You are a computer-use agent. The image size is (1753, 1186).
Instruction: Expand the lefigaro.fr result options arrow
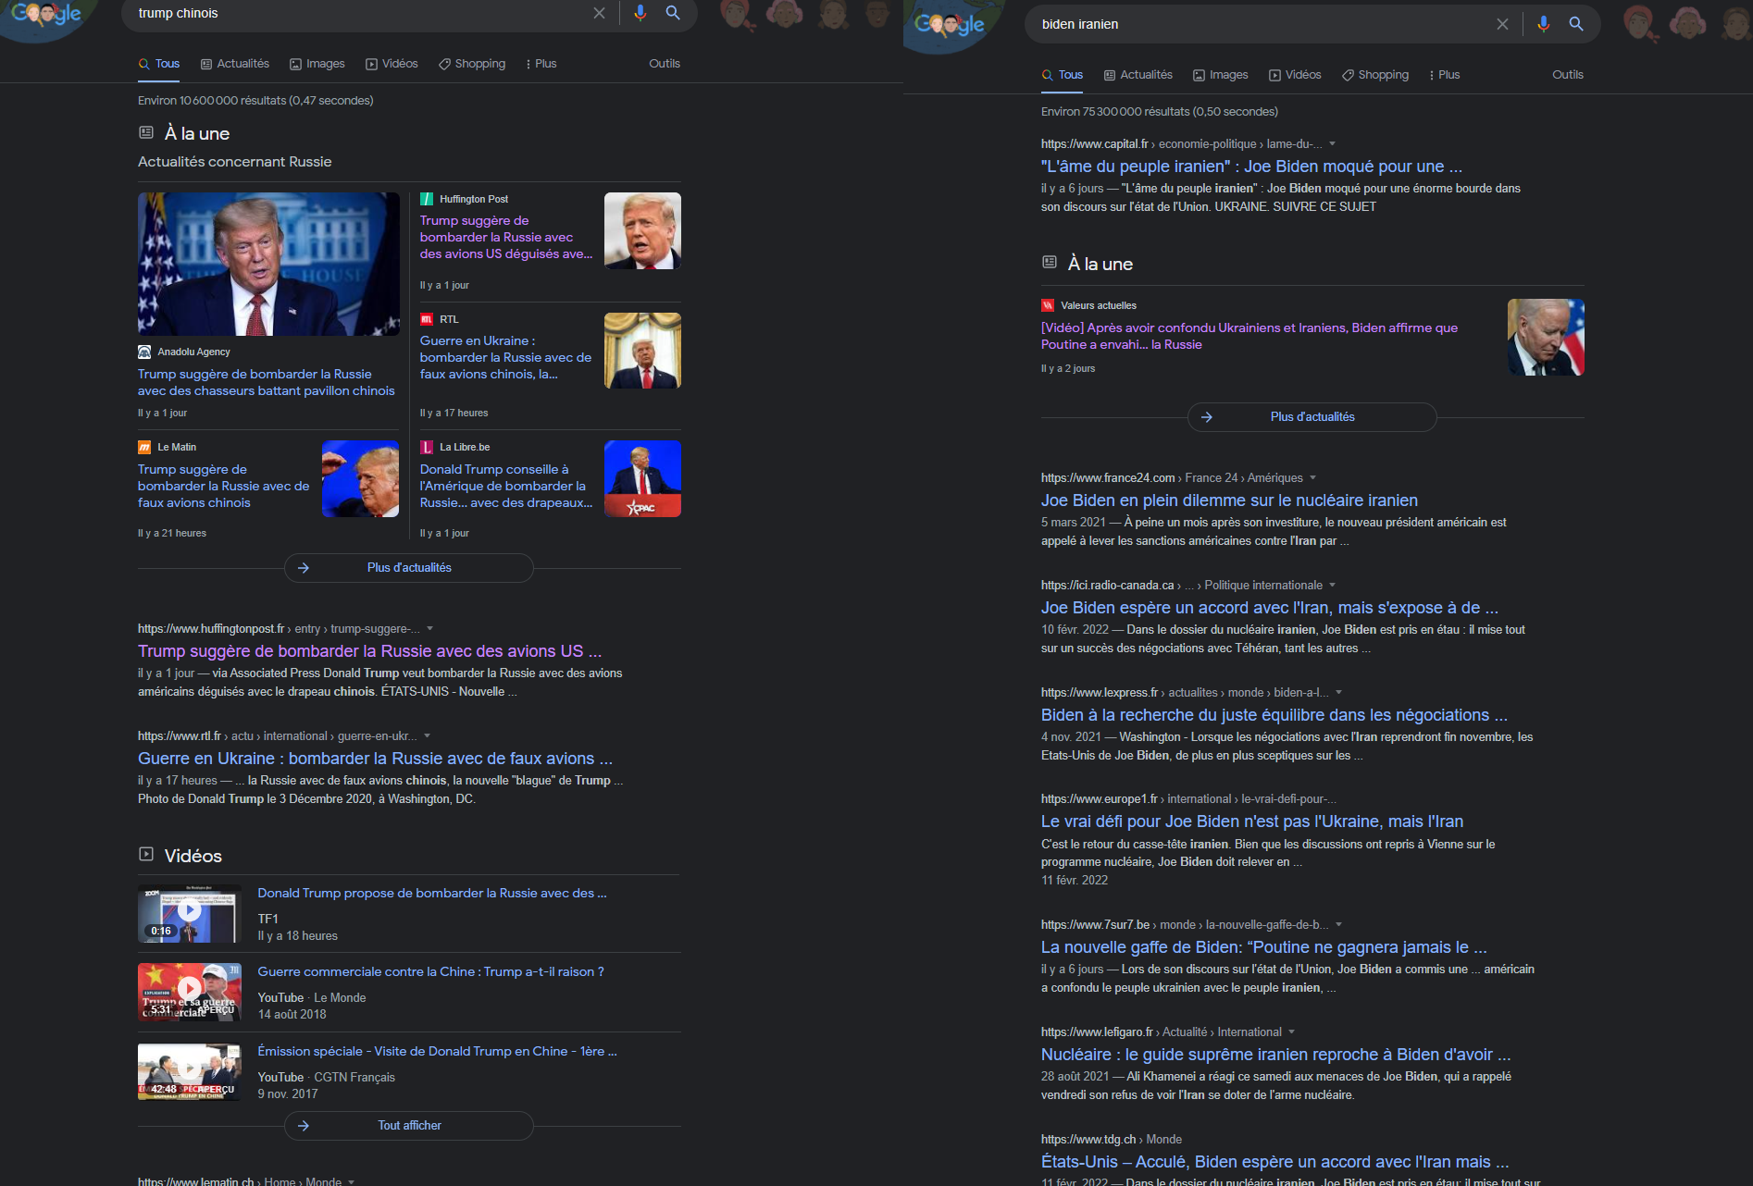pos(1291,1032)
